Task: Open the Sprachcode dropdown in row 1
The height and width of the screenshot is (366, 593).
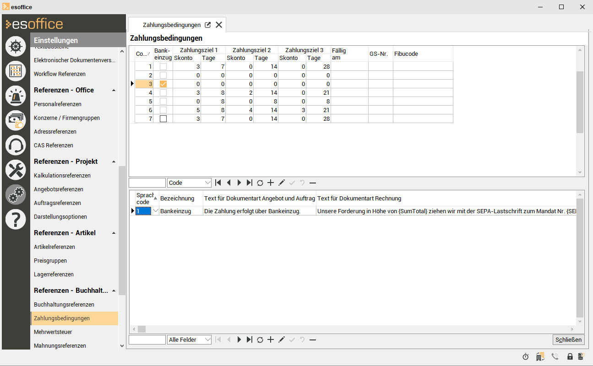Action: (155, 211)
